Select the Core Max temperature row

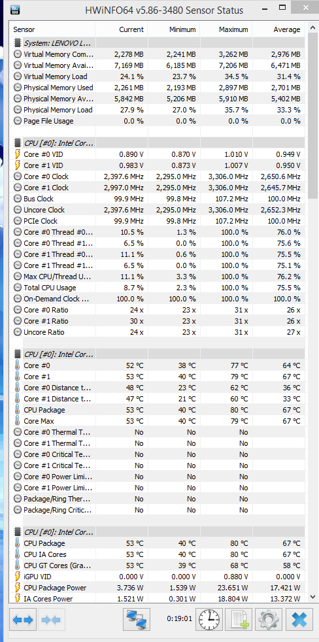click(158, 421)
